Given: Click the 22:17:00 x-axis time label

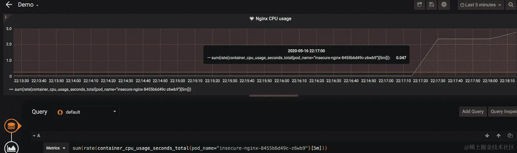Looking at the screenshot, I should coord(386,81).
